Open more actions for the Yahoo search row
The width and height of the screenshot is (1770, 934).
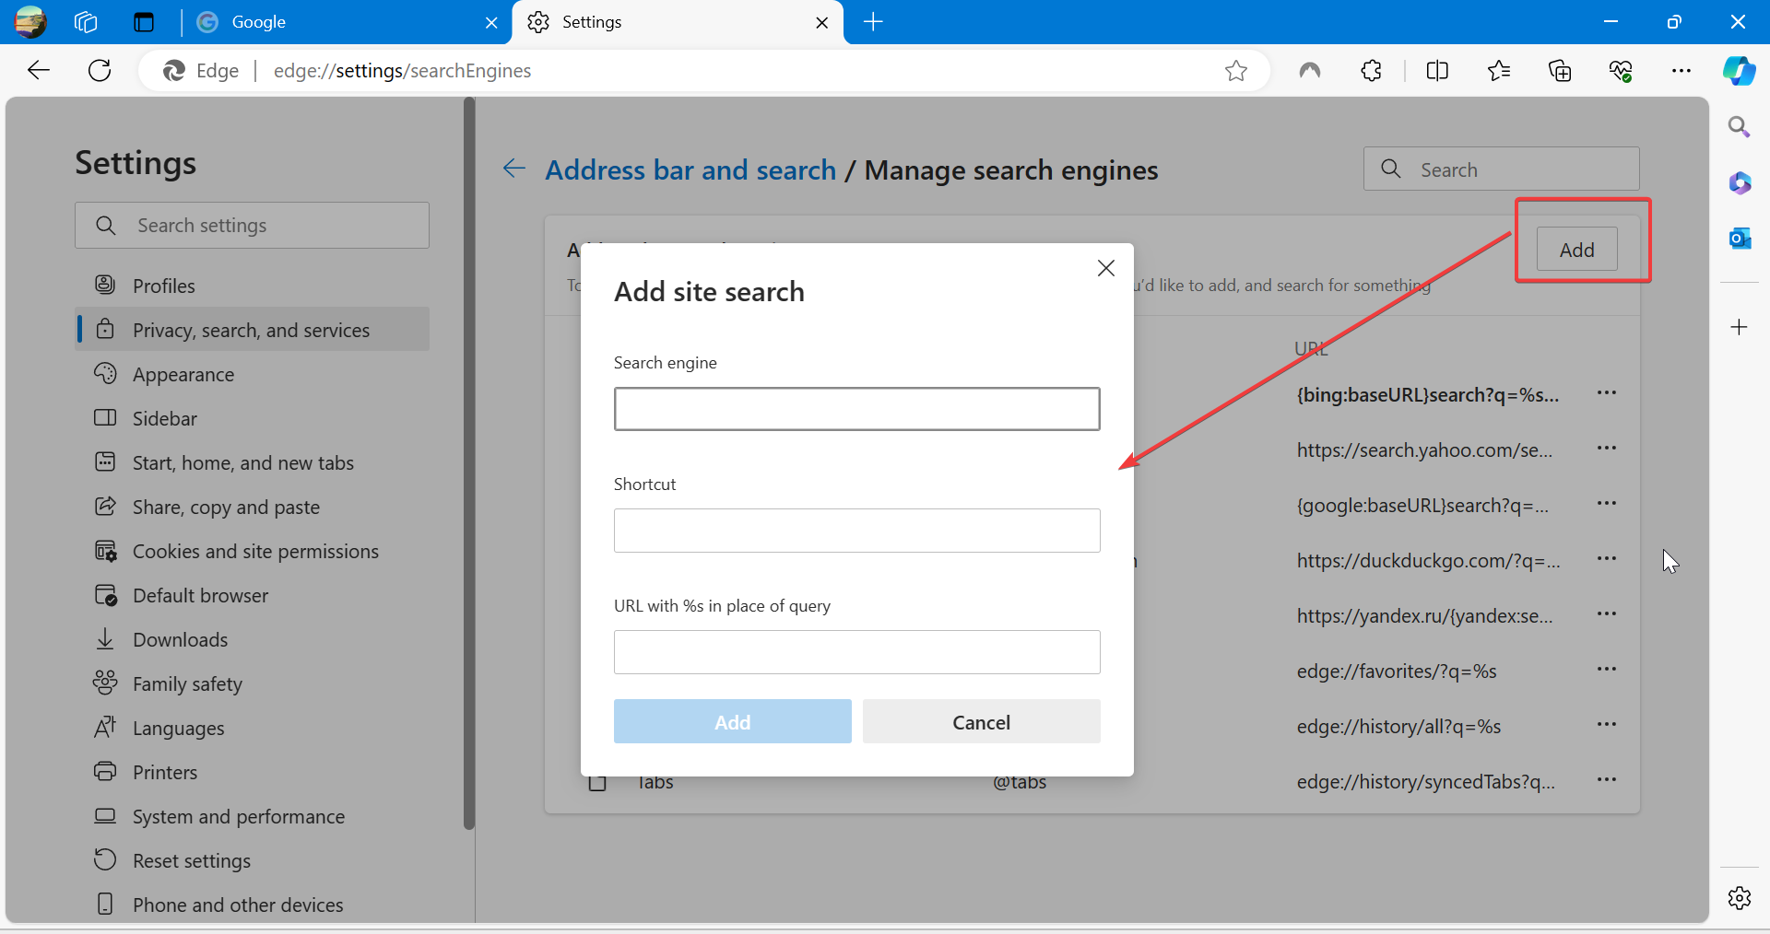(1607, 449)
